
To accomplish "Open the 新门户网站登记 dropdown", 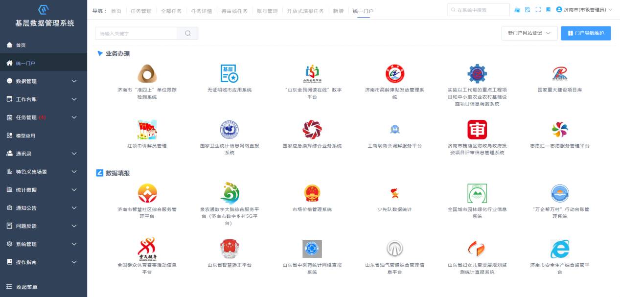I will pos(529,33).
